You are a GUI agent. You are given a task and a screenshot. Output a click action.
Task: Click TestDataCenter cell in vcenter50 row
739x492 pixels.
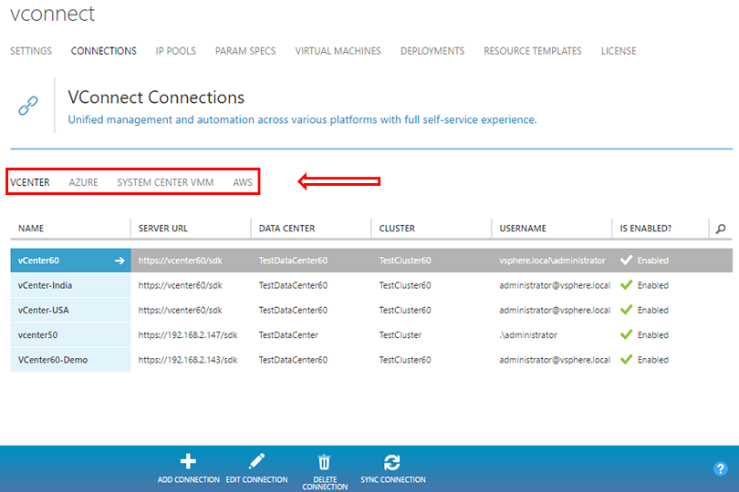pos(288,335)
